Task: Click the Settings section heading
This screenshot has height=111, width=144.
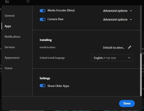Action: pyautogui.click(x=45, y=78)
